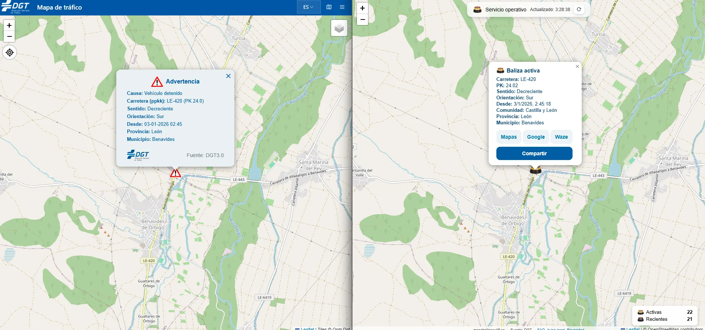Screen dimensions: 705x330
Task: Open the ES language dropdown
Action: click(x=308, y=7)
